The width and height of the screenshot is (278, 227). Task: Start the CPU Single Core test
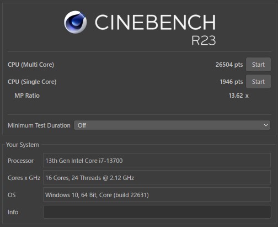coord(258,82)
